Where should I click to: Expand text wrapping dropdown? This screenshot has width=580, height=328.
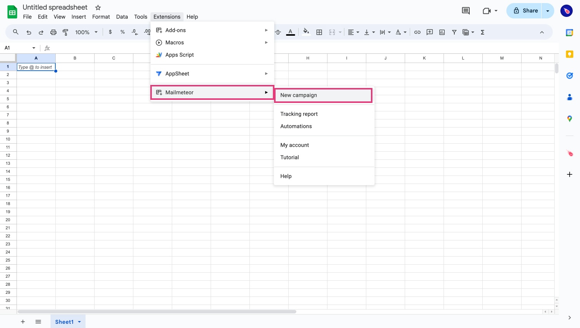click(x=389, y=32)
